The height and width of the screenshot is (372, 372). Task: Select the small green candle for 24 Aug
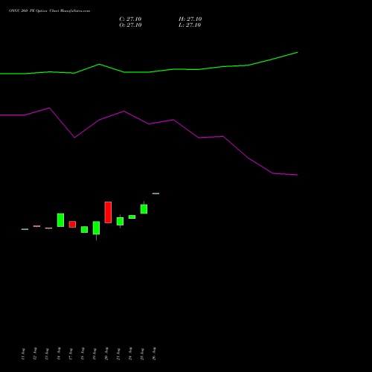coord(132,217)
